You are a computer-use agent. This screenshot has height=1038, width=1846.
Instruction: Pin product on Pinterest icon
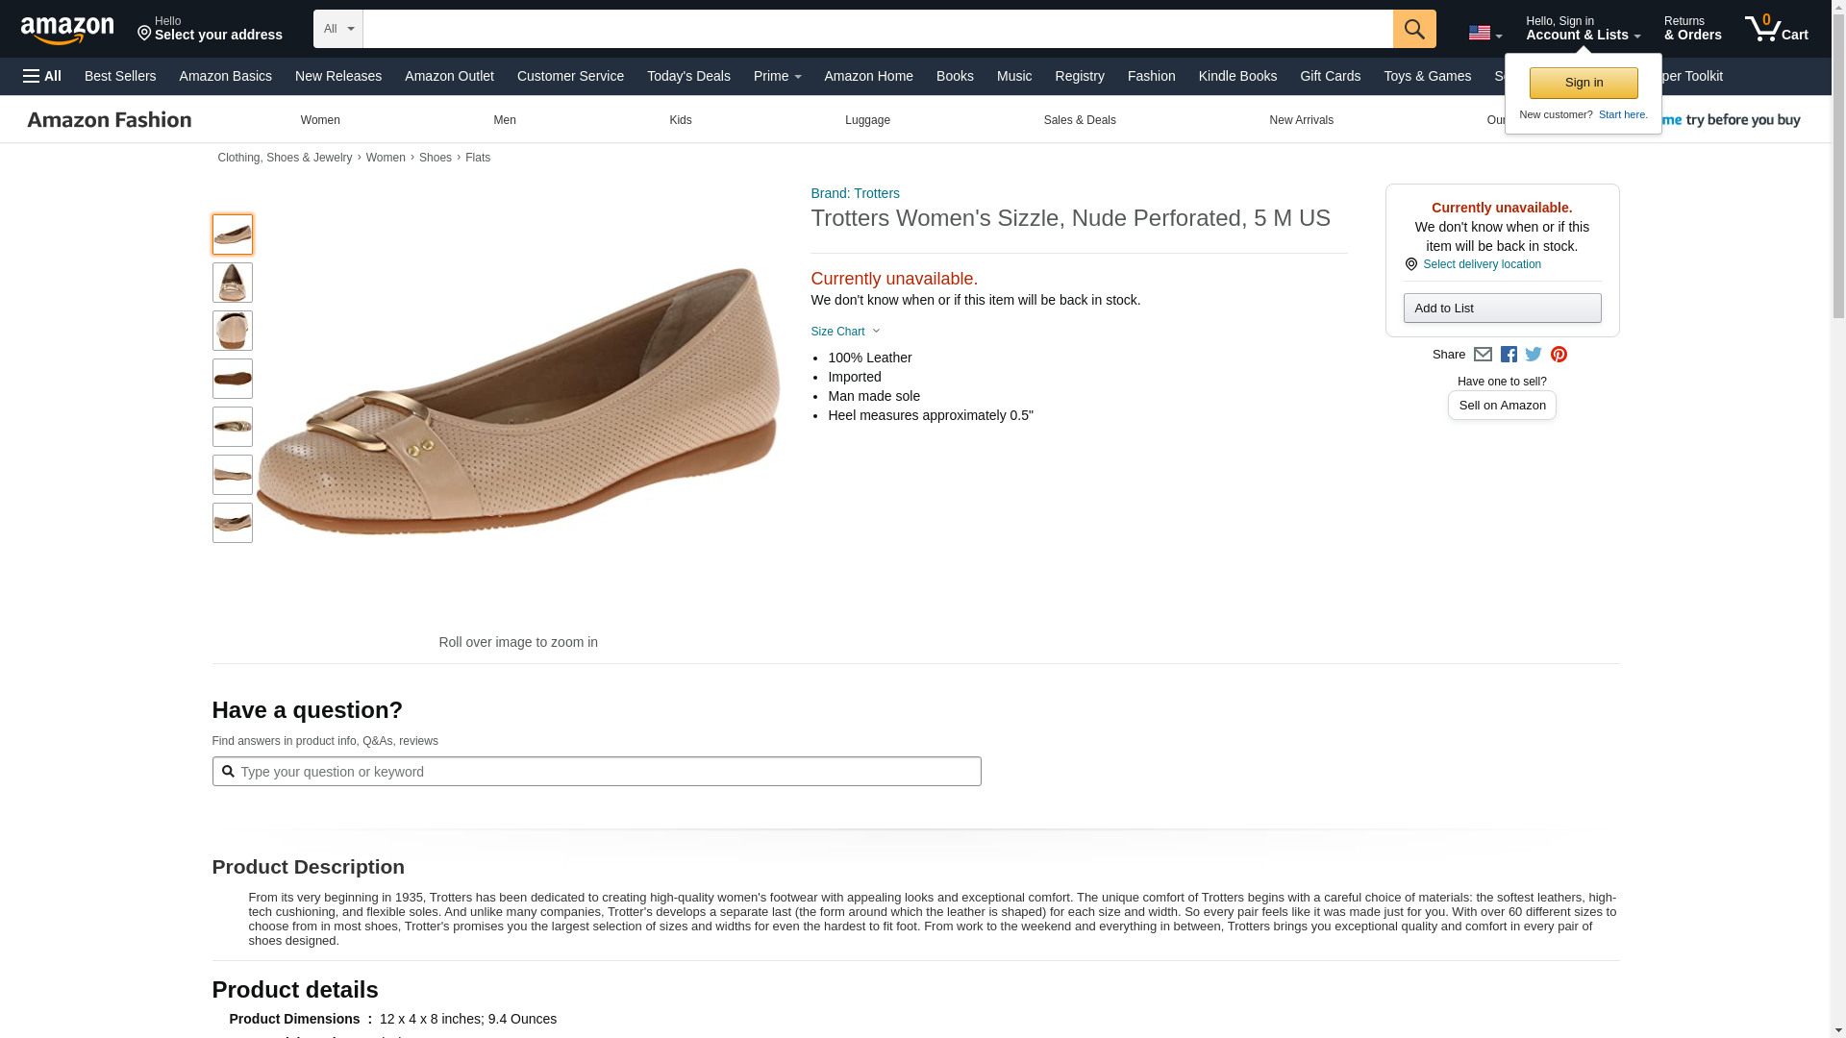click(x=1559, y=355)
